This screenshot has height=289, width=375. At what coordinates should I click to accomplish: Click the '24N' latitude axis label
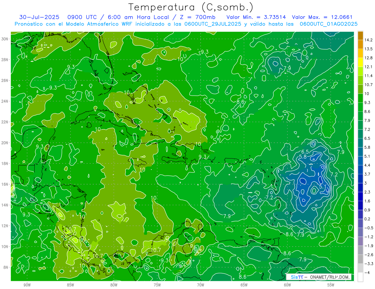(x=5, y=101)
